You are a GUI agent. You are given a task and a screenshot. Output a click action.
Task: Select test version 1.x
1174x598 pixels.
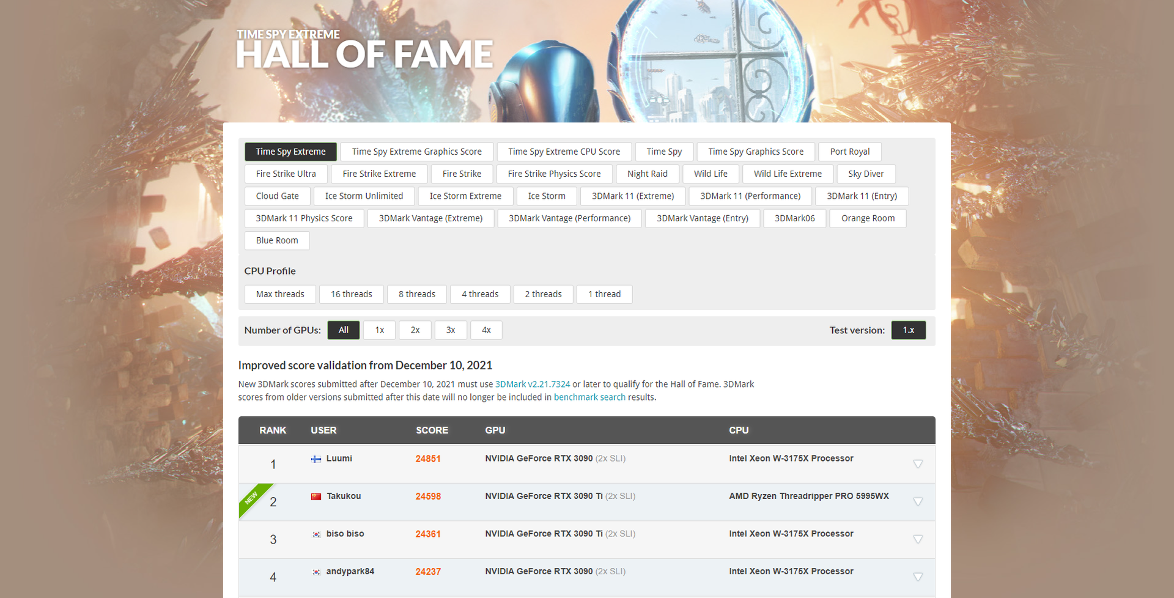pos(909,330)
